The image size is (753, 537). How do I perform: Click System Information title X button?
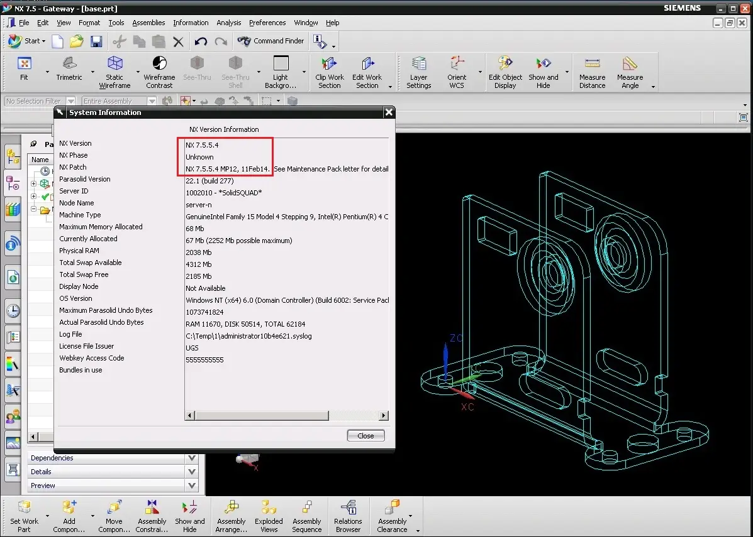click(x=389, y=112)
